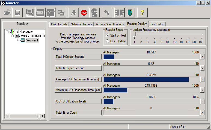This screenshot has height=130, width=211.
Task: Click the WIN-7IT0RKOHTI computer icon
Action: pos(17,36)
